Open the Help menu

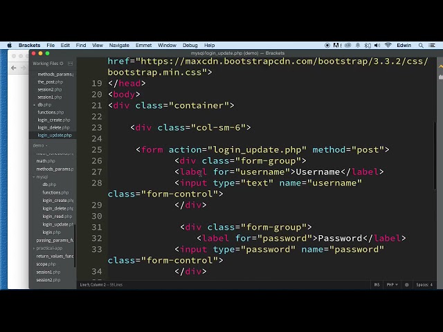(x=209, y=45)
